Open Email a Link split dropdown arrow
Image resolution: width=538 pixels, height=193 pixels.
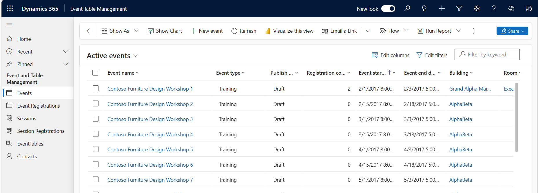(368, 31)
